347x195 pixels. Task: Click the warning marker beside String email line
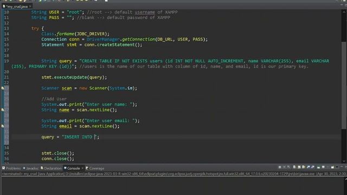pyautogui.click(x=3, y=126)
